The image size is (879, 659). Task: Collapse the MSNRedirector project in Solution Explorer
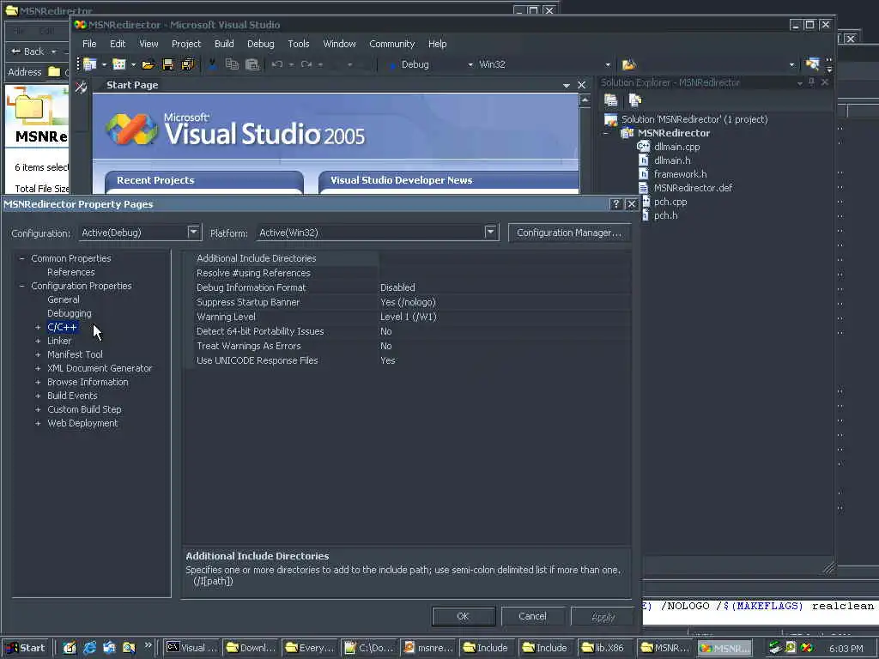point(606,133)
